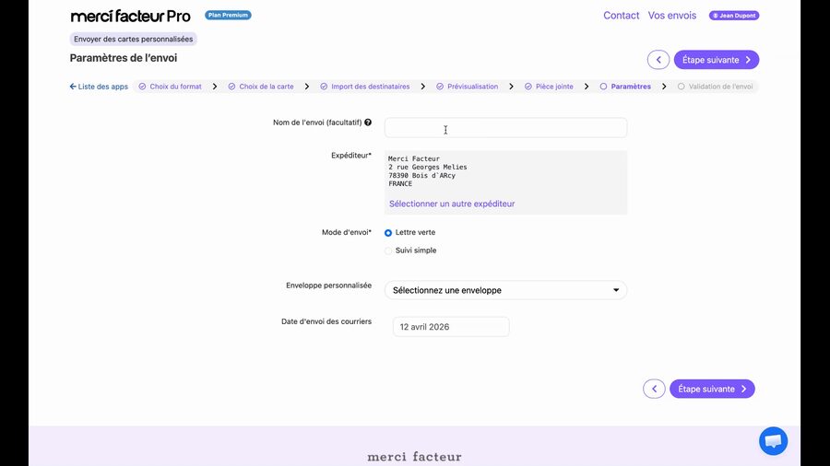This screenshot has height=466, width=830.
Task: Click the top back arrow button
Action: click(x=658, y=60)
